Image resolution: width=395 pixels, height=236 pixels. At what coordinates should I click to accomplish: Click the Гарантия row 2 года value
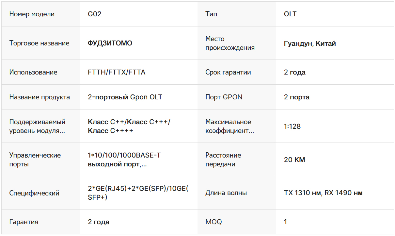pos(99,222)
